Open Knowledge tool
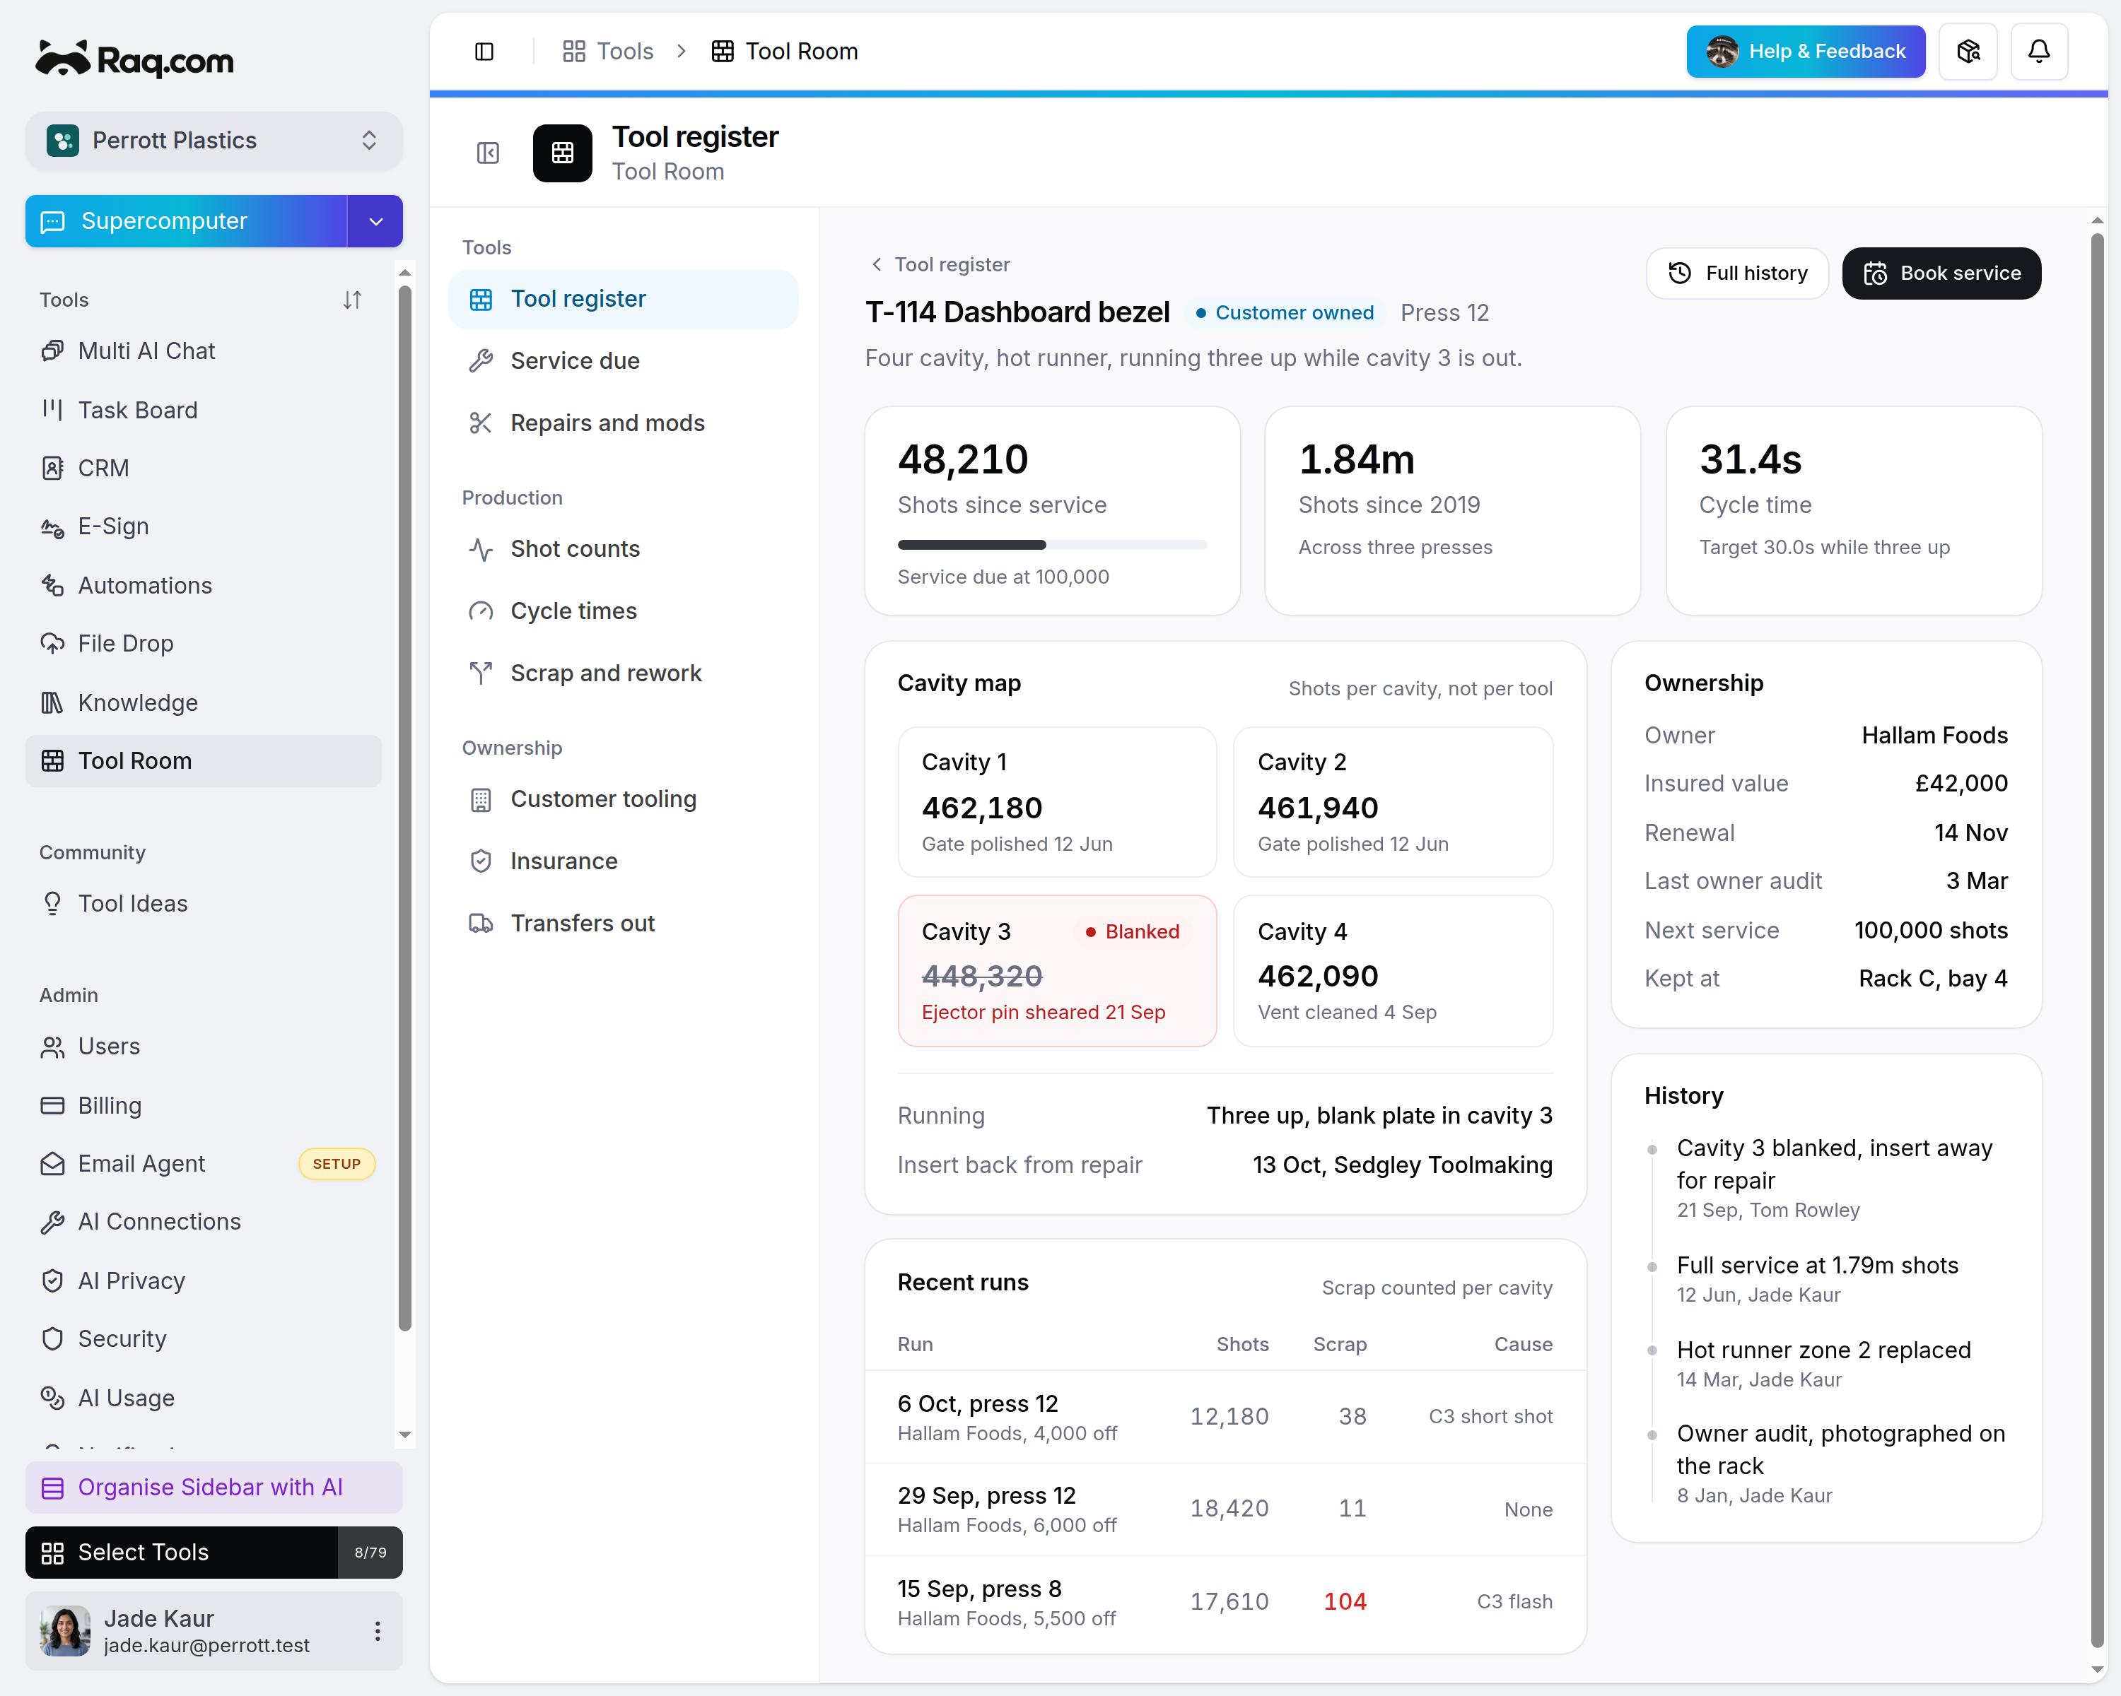This screenshot has height=1696, width=2121. 204,702
